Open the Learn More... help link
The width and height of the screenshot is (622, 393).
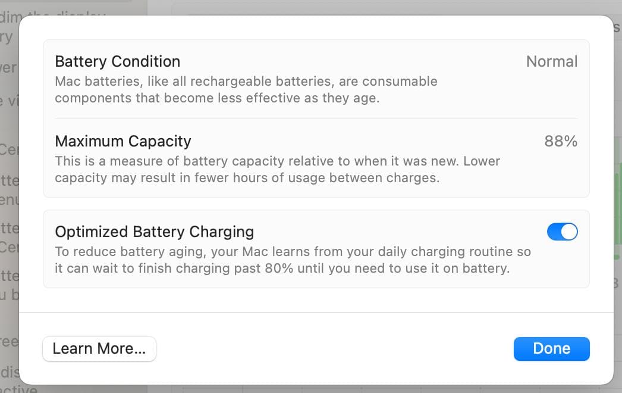99,349
